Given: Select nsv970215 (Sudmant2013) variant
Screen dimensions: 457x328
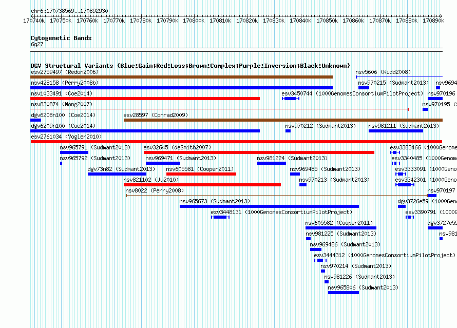Looking at the screenshot, I should tap(393, 83).
